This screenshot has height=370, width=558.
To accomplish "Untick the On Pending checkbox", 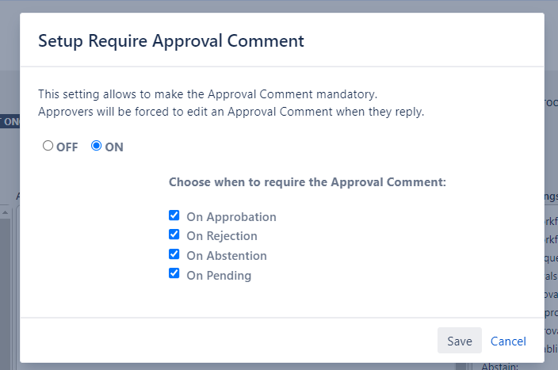I will point(174,274).
